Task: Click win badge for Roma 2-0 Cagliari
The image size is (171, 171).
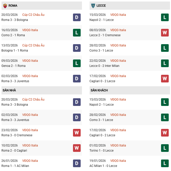Action: point(77,148)
